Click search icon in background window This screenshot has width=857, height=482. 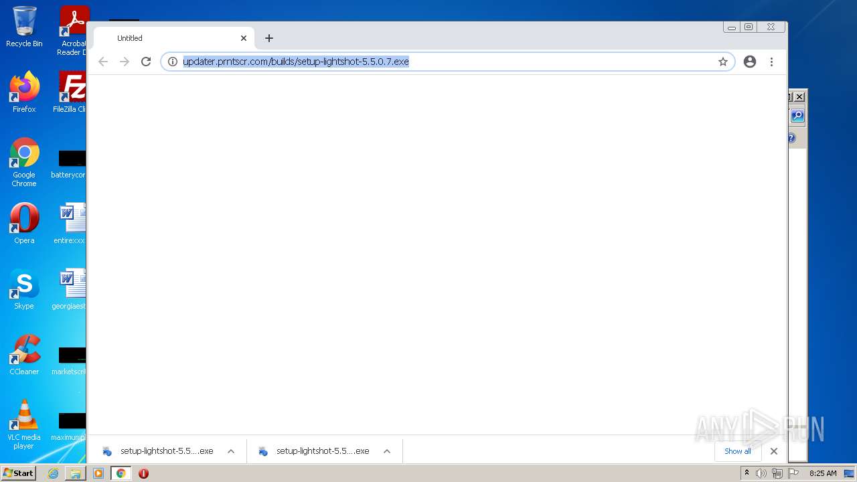[x=797, y=116]
